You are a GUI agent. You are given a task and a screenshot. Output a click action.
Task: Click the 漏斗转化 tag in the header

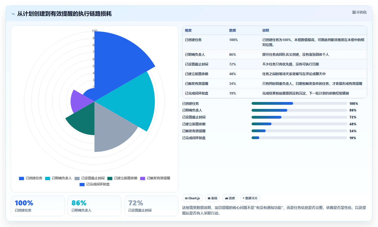click(359, 12)
